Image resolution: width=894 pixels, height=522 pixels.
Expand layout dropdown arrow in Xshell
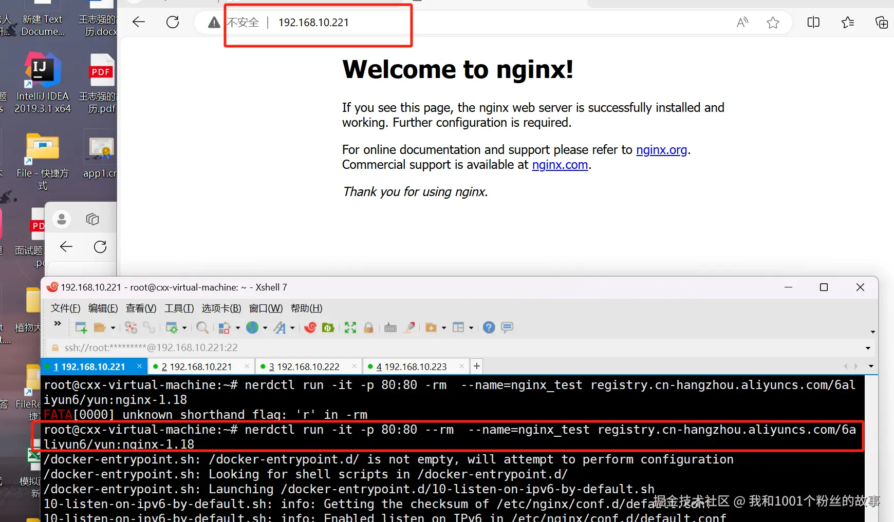point(471,328)
